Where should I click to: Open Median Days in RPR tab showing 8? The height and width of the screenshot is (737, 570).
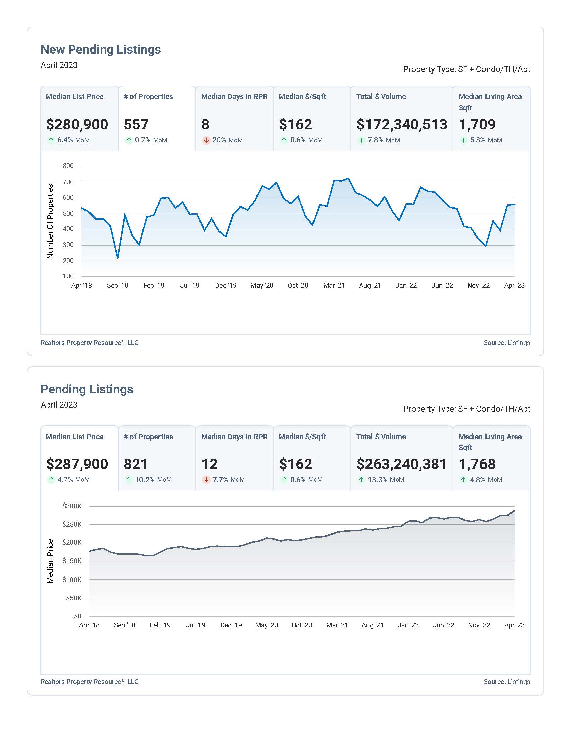click(235, 119)
